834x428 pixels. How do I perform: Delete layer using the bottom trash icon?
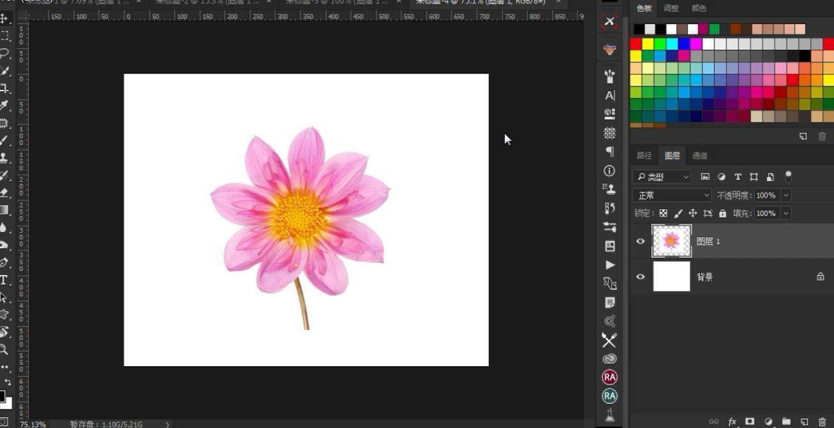[x=822, y=422]
